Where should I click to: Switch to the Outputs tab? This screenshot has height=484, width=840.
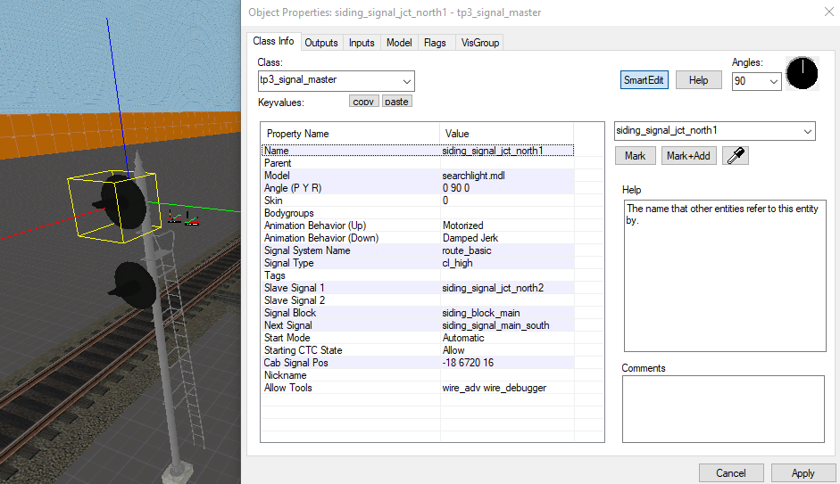(x=321, y=43)
